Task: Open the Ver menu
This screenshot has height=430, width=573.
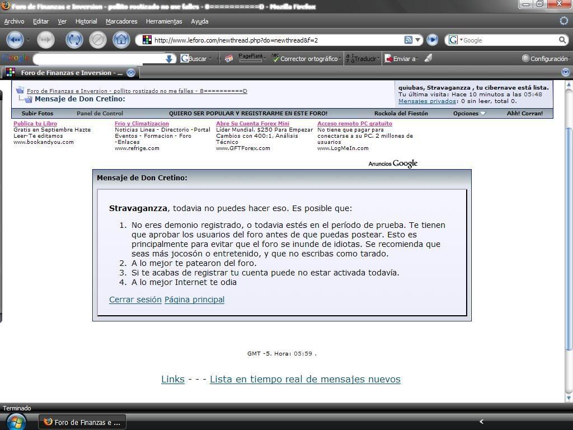Action: point(62,21)
